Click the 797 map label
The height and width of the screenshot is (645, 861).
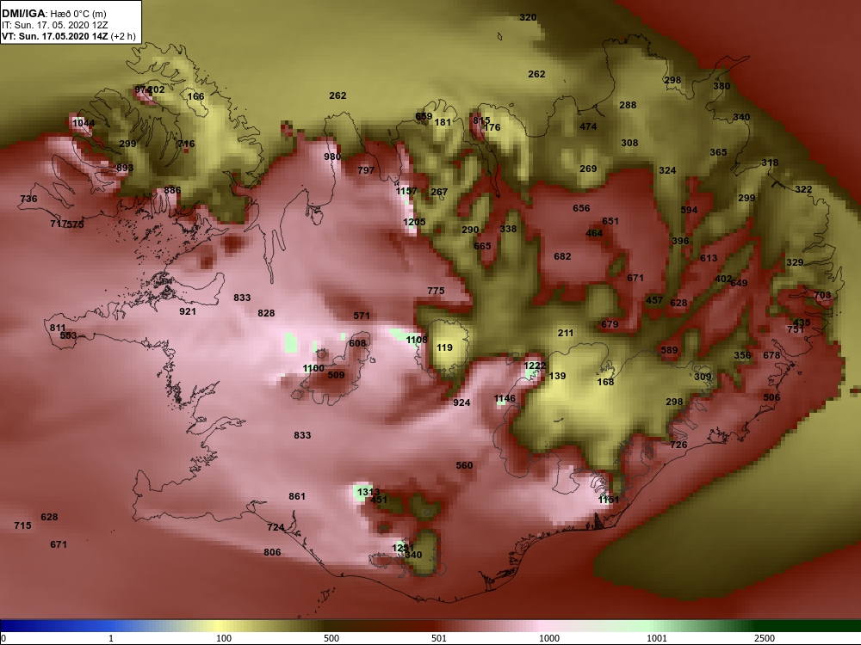(366, 170)
